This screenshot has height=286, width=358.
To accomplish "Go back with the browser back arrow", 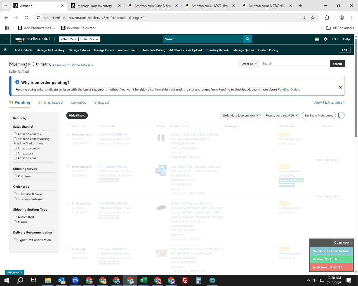I will pos(6,18).
